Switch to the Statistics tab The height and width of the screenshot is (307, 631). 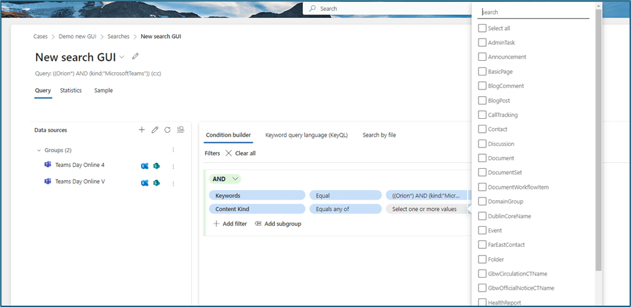(71, 91)
